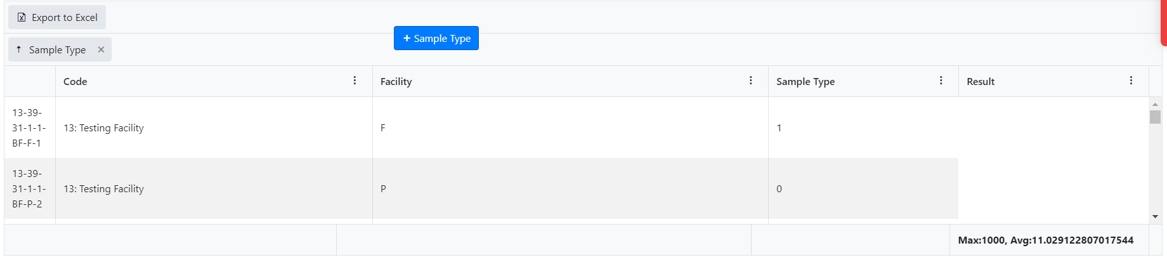Select row 13-39-31-1-1-BF-F-1
Viewport: 1167px width, 262px height.
click(x=27, y=128)
